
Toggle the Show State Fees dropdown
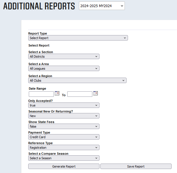pyautogui.click(x=64, y=126)
